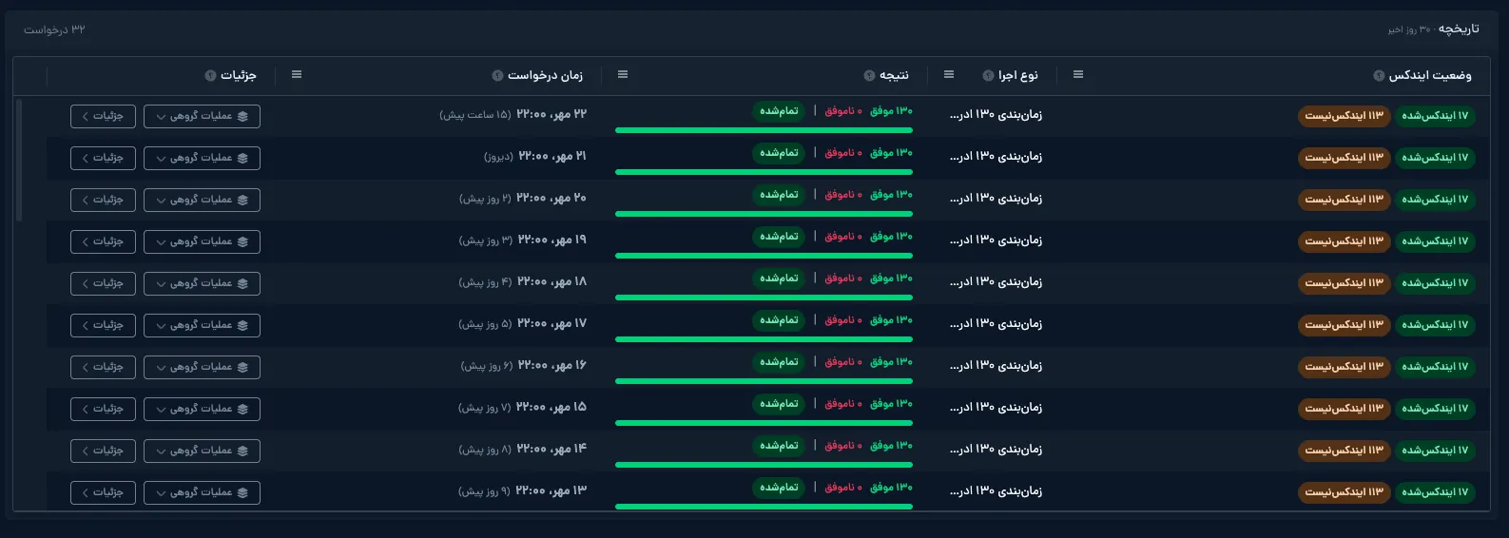Open column menu icon of نوع اجرا column

(x=949, y=74)
